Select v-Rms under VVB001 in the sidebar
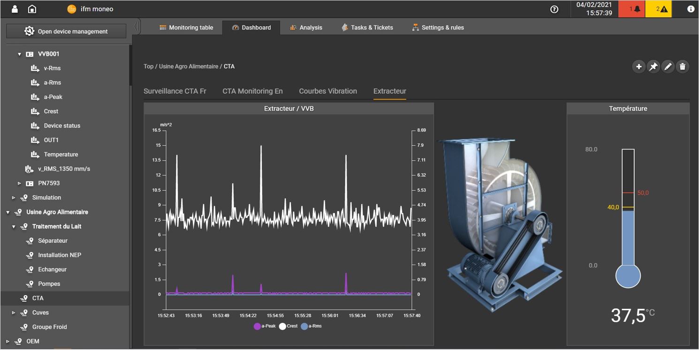The width and height of the screenshot is (699, 350). point(53,68)
